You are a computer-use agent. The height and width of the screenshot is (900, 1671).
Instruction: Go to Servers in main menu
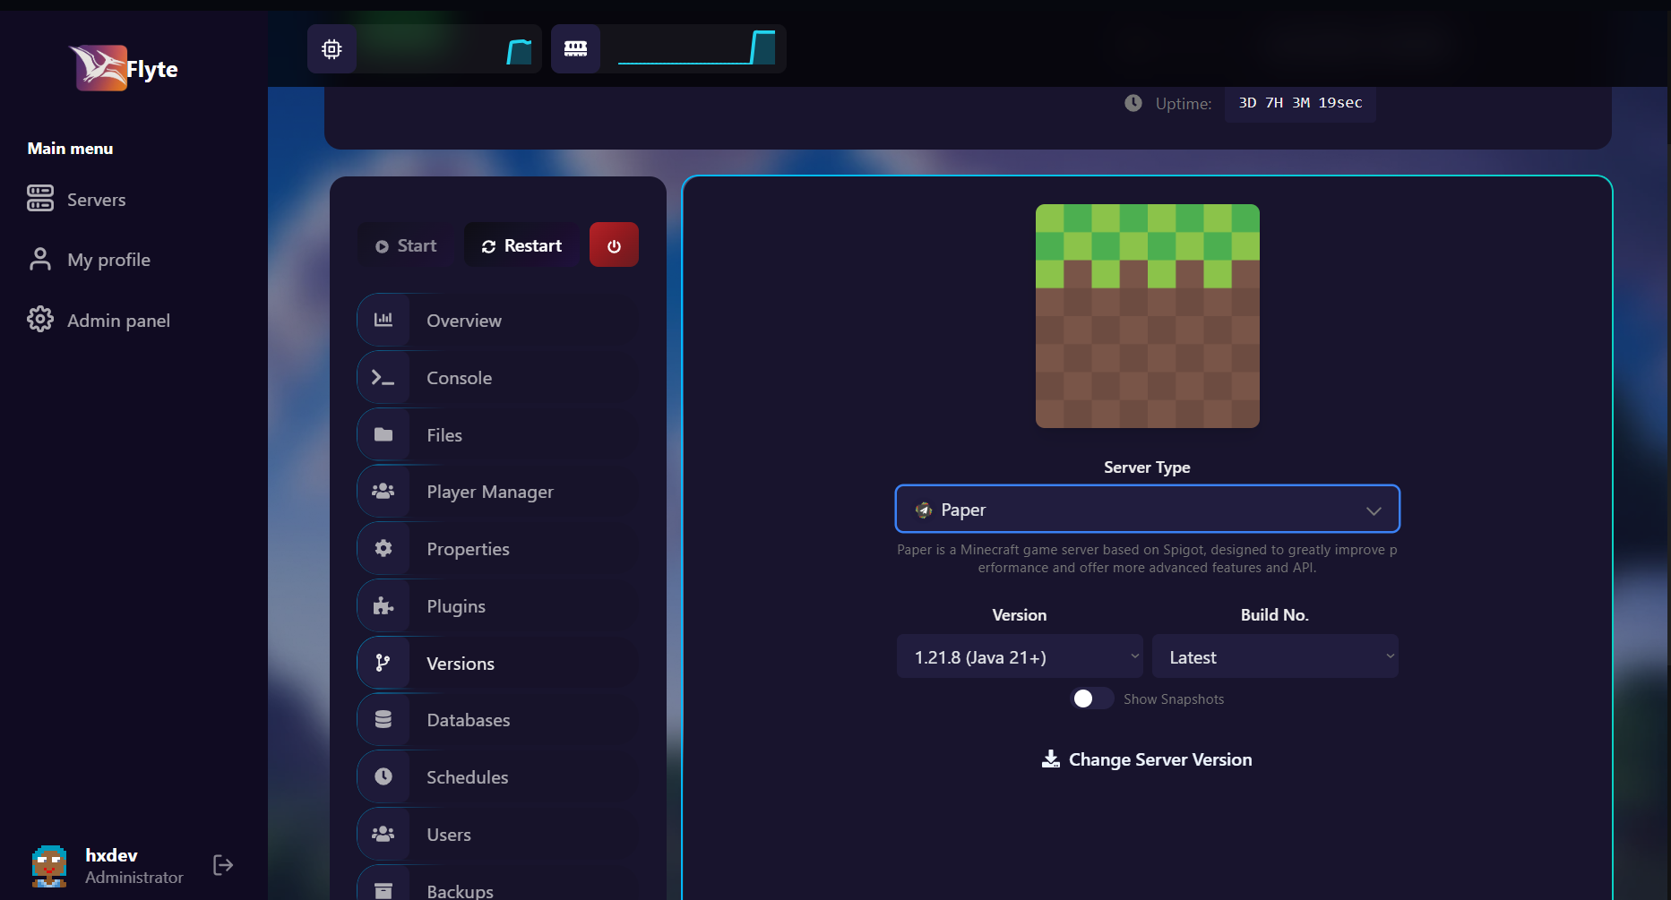96,200
